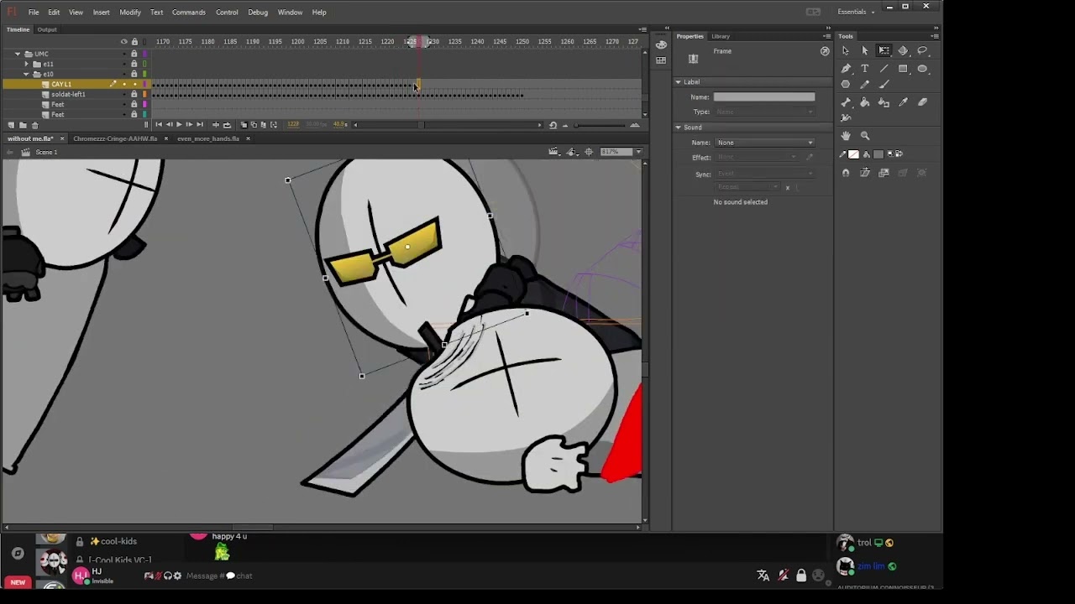This screenshot has width=1075, height=604.
Task: Click Scene 1 in the edit bar
Action: (x=46, y=152)
